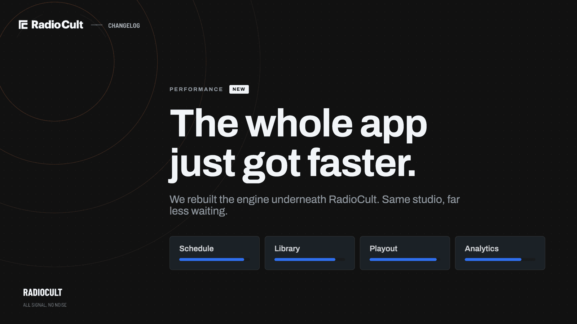Open the RadioCult wordmark in the header
Screen dimensions: 577x324
pyautogui.click(x=57, y=24)
